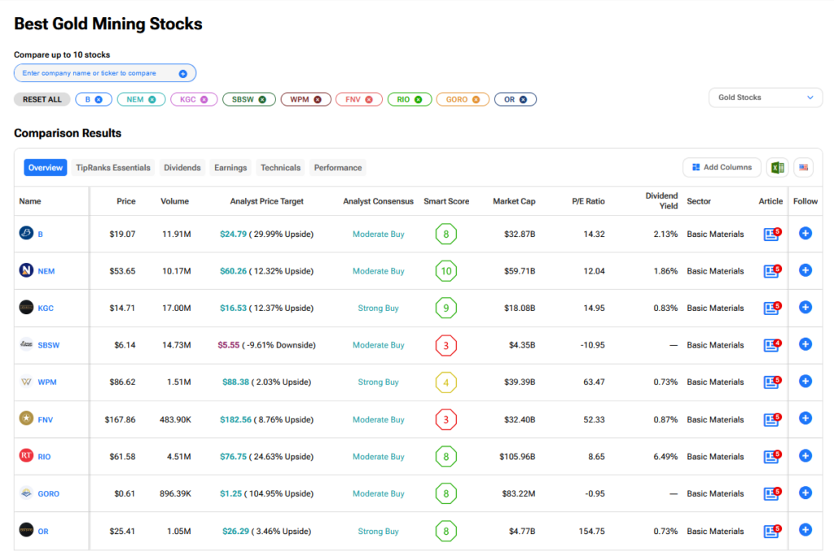Click $105.96B market cap value
Image resolution: width=834 pixels, height=556 pixels.
[517, 457]
